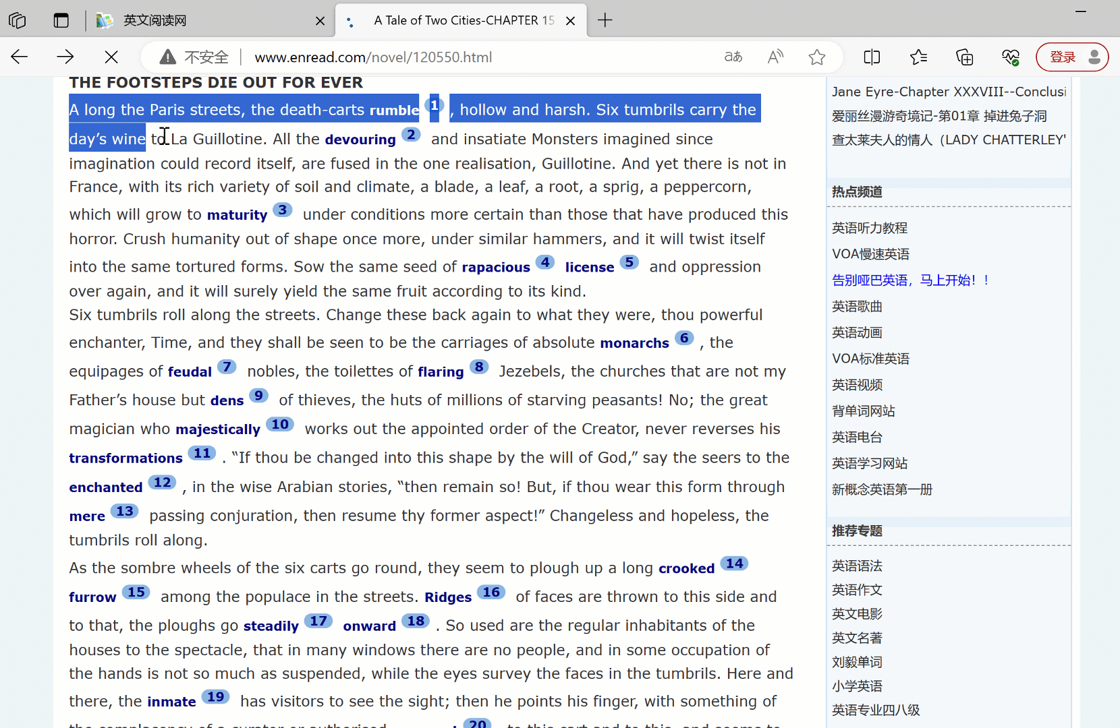
Task: Click vocabulary note number 16 after Ridges
Action: (491, 592)
